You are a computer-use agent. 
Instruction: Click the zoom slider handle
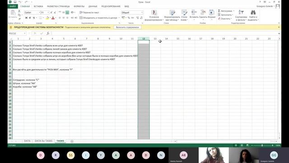262,145
